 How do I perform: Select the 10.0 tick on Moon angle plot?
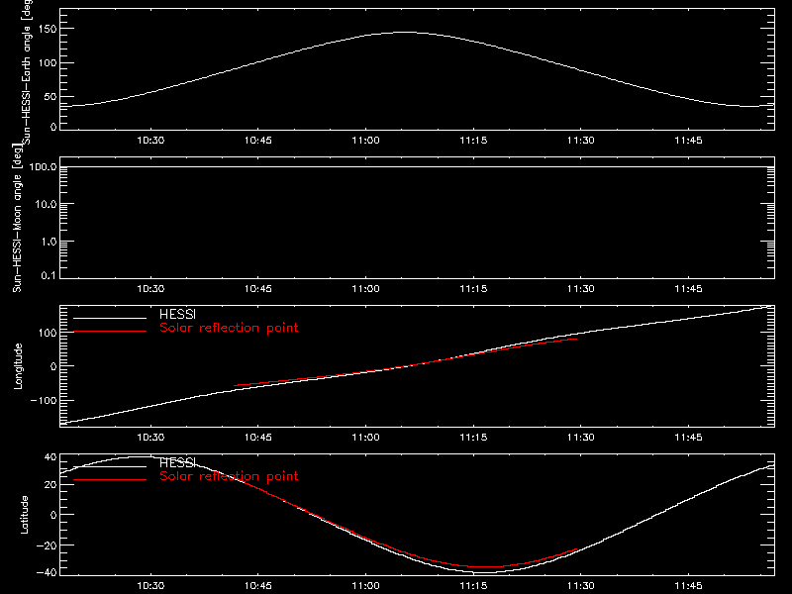[46, 204]
